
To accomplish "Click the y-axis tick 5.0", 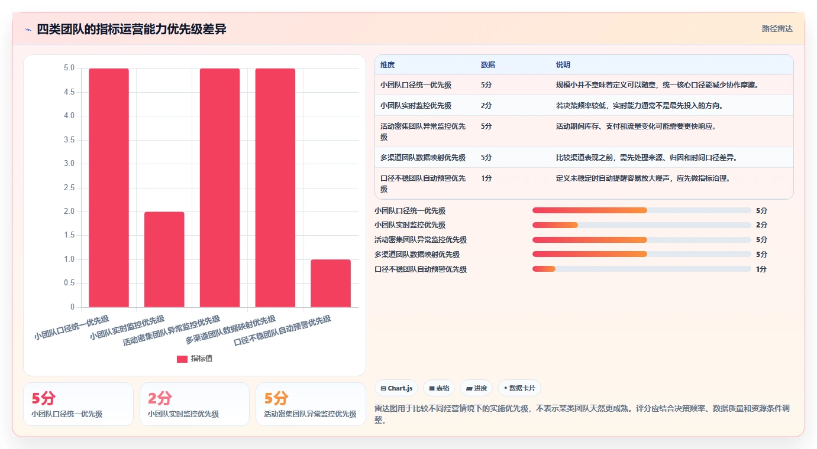I will click(69, 68).
